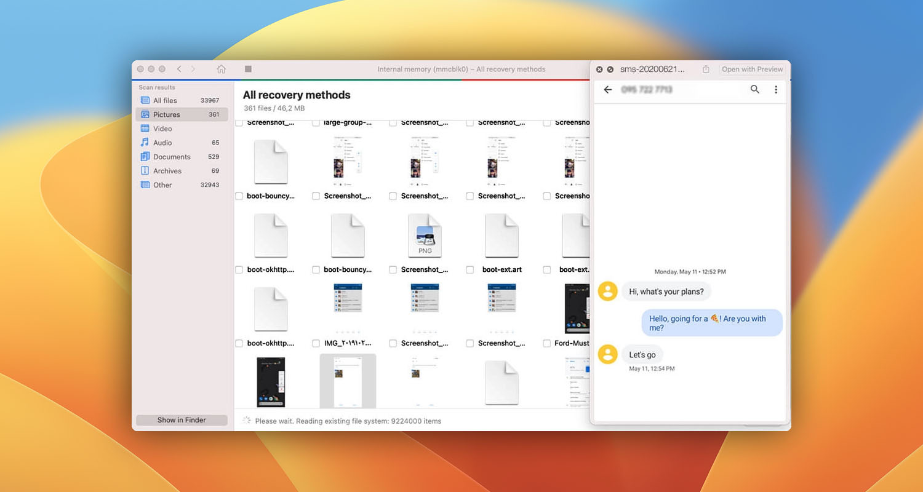Click the 33967 count beside All files
Screen dimensions: 923x492
point(210,100)
